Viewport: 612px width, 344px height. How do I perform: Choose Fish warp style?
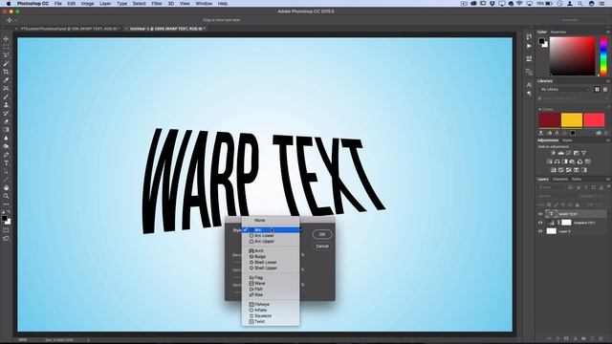click(271, 290)
